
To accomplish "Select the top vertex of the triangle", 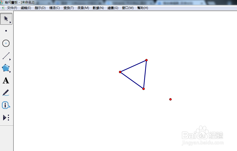I will tap(147, 60).
